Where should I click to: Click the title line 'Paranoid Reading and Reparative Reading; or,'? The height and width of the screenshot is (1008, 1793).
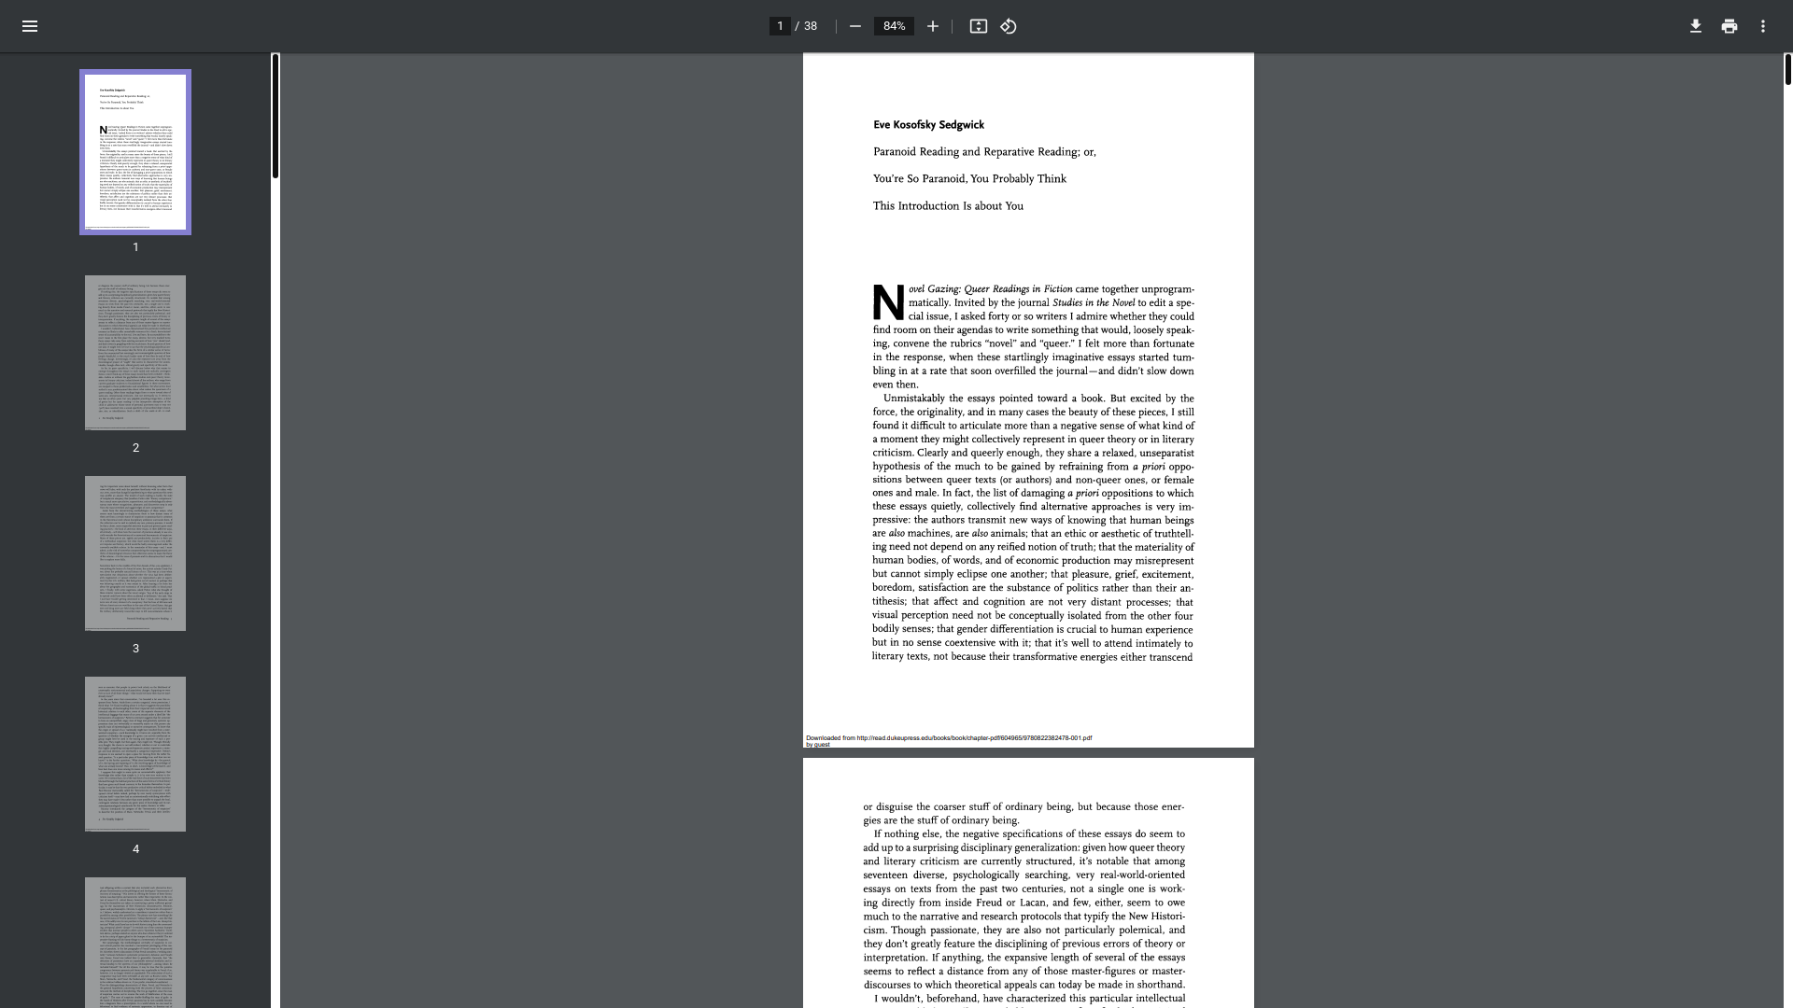[x=984, y=152]
